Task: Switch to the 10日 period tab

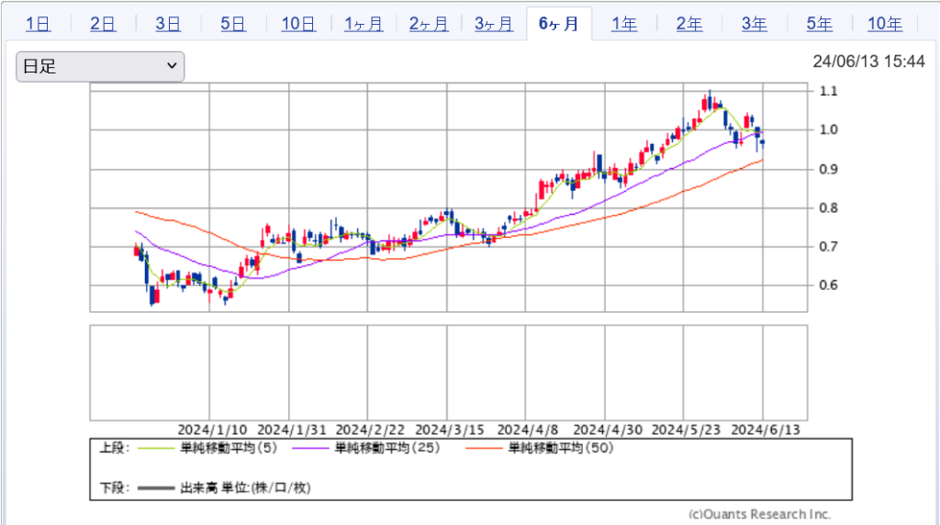Action: pos(298,24)
